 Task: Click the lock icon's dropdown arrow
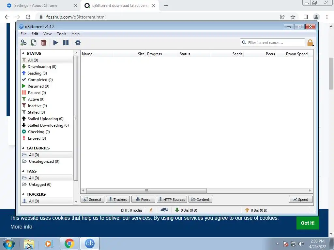[313, 46]
